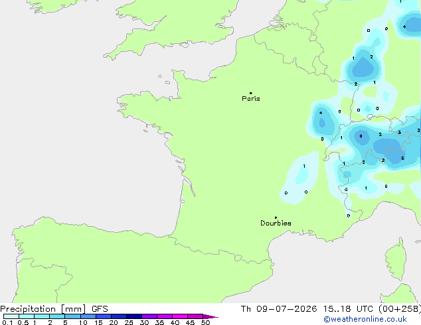The width and height of the screenshot is (421, 325).
Task: Select the Dourbies location dot marker
Action: point(276,218)
